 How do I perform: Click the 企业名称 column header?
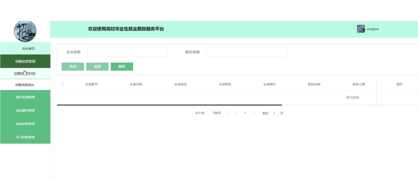(136, 85)
